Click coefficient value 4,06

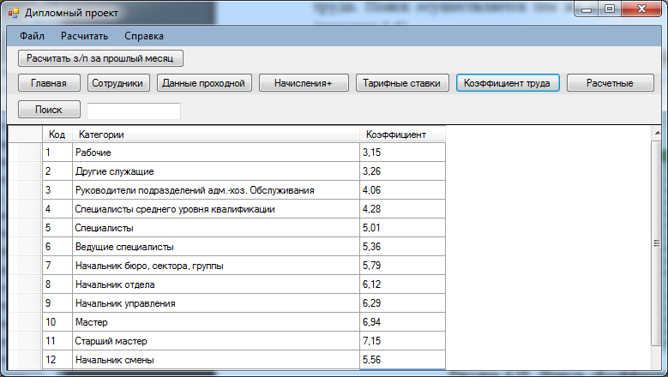(x=402, y=189)
